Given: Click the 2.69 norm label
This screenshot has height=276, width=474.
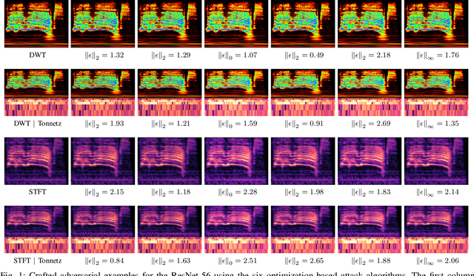Looking at the screenshot, I should [x=371, y=124].
